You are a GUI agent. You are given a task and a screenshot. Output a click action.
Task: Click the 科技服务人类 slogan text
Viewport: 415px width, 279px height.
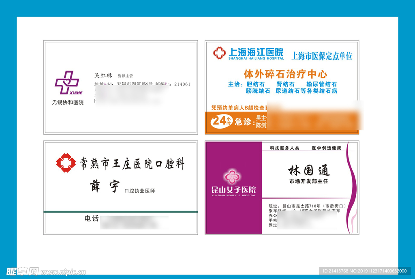285,148
